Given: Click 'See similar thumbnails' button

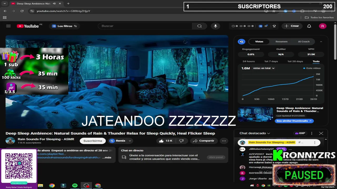Looking at the screenshot, I should coord(294,121).
